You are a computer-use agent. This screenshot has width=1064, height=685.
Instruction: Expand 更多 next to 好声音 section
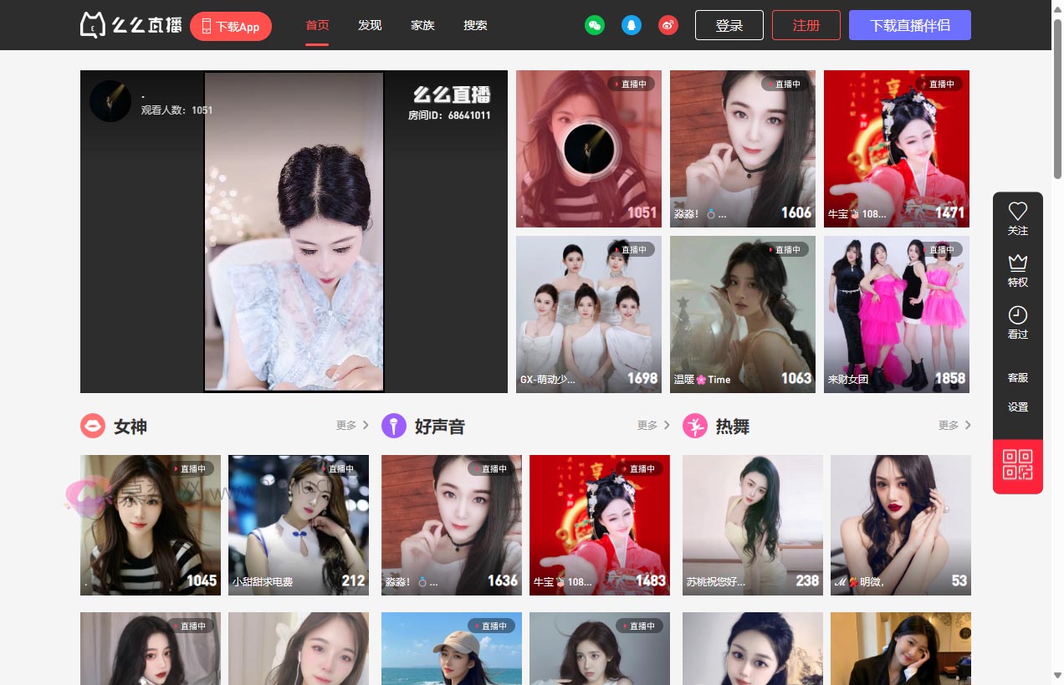pos(653,426)
